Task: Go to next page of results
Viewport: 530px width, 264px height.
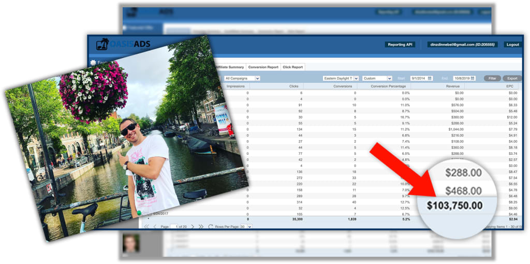Action: coord(193,227)
